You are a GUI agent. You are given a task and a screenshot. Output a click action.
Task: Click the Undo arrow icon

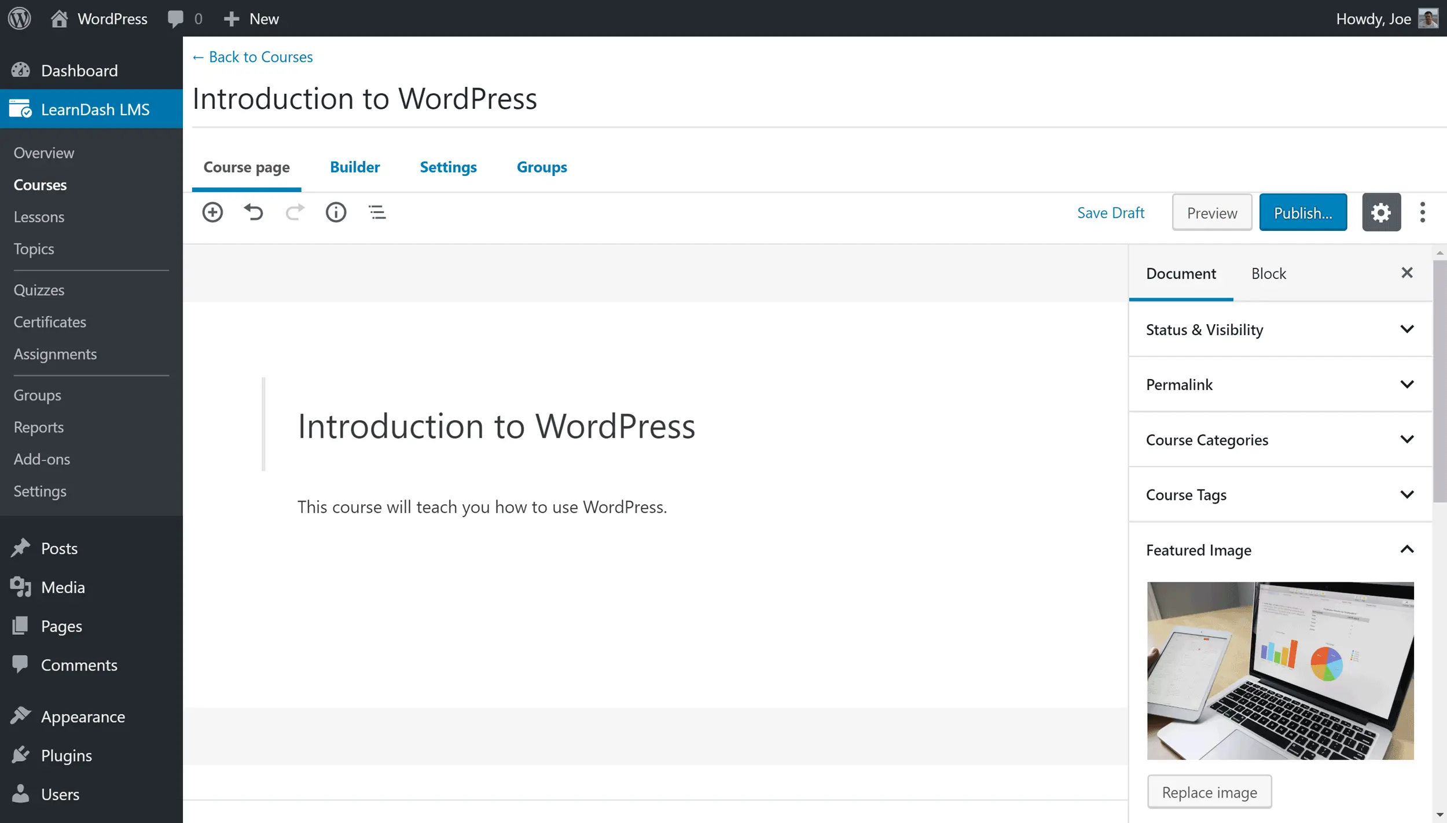[254, 212]
